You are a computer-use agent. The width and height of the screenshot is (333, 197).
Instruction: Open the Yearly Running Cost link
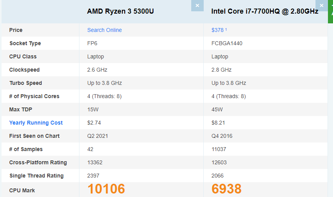36,123
